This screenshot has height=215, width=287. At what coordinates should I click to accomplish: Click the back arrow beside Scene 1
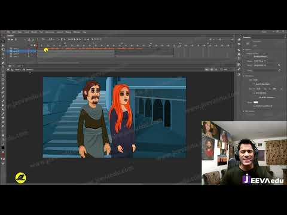pos(8,69)
